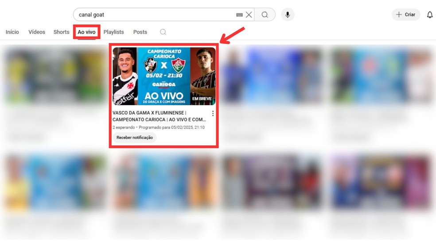Viewport: 436px width, 245px height.
Task: Select the Ao vivo tab
Action: 86,32
